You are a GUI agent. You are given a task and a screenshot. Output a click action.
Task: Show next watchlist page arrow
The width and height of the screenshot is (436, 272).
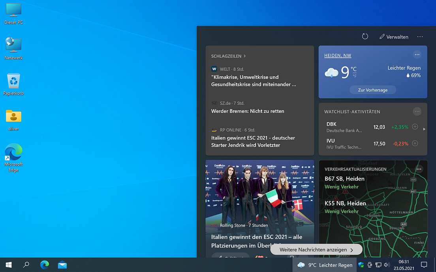click(x=424, y=129)
